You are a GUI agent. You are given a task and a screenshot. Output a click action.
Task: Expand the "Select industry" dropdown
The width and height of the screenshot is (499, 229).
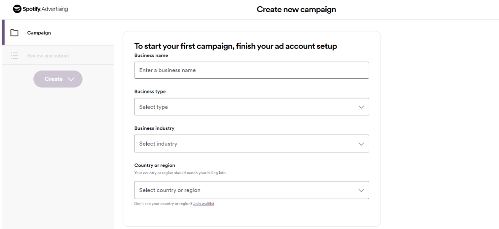(x=251, y=144)
